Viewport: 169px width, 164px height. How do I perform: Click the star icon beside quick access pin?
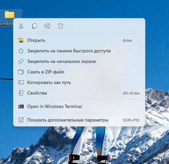tap(21, 51)
